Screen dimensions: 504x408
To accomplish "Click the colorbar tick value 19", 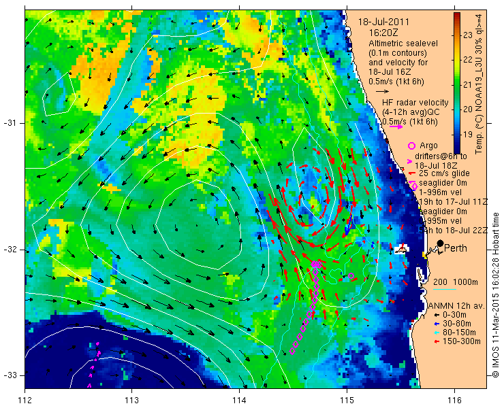I will (469, 134).
